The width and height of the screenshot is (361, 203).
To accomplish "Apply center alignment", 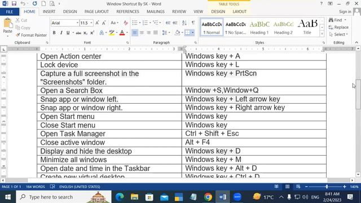I will point(142,33).
